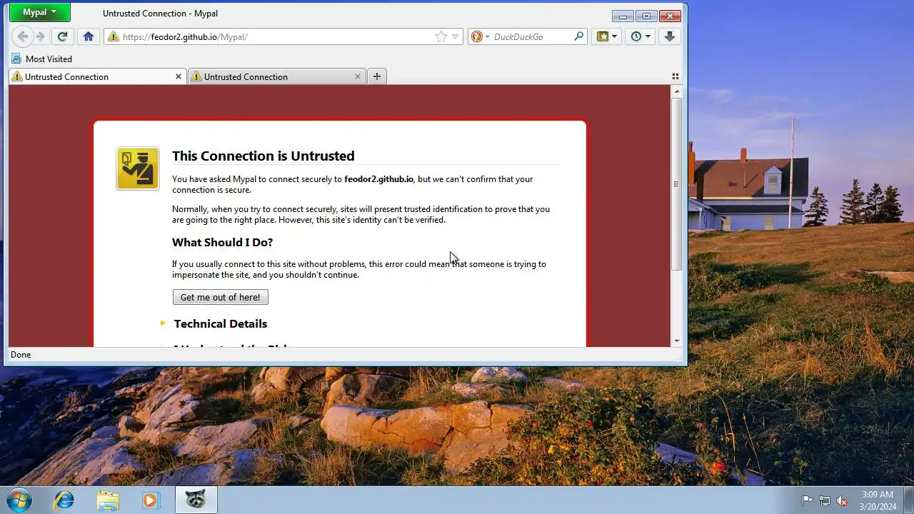Image resolution: width=914 pixels, height=514 pixels.
Task: Reload the current page
Action: [x=62, y=36]
